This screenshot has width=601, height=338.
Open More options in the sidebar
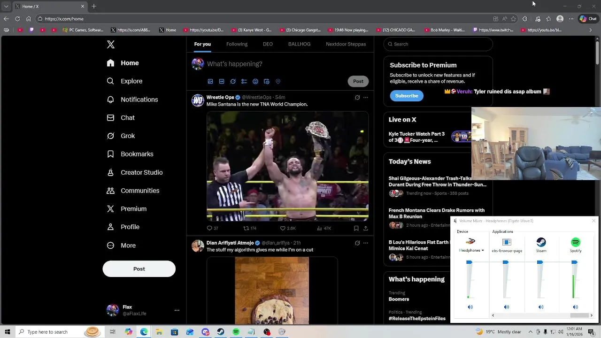(121, 246)
